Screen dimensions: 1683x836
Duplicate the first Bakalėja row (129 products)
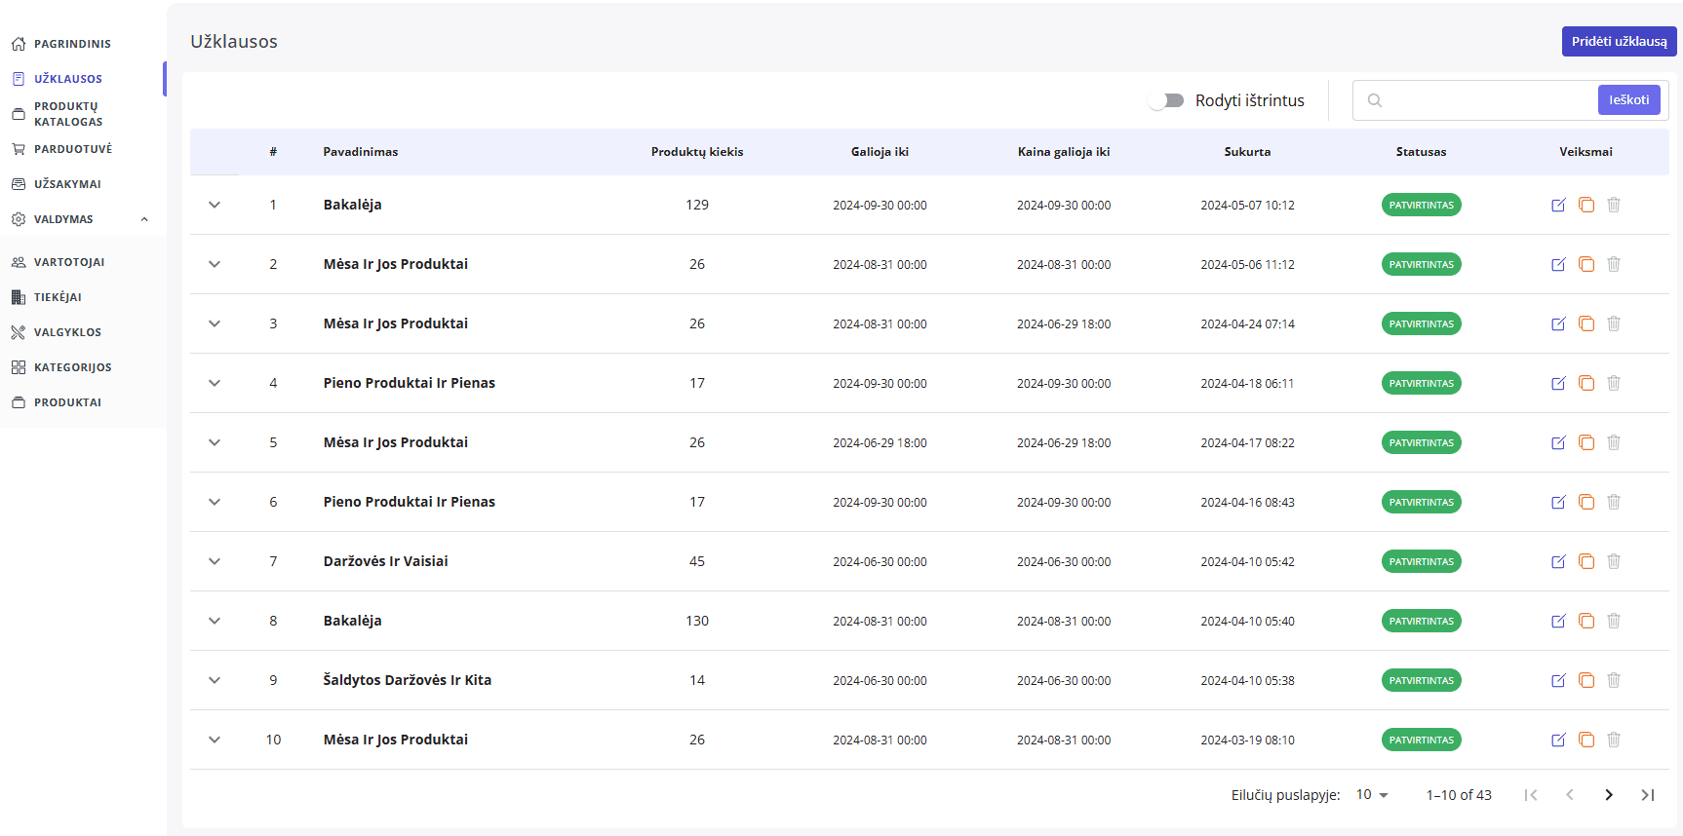(x=1586, y=205)
